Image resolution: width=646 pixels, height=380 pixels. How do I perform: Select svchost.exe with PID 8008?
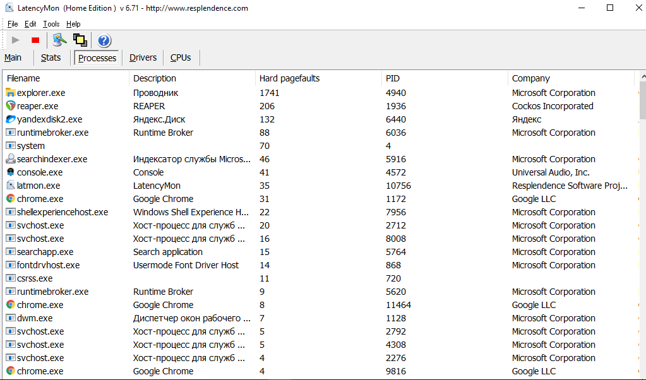pyautogui.click(x=40, y=239)
